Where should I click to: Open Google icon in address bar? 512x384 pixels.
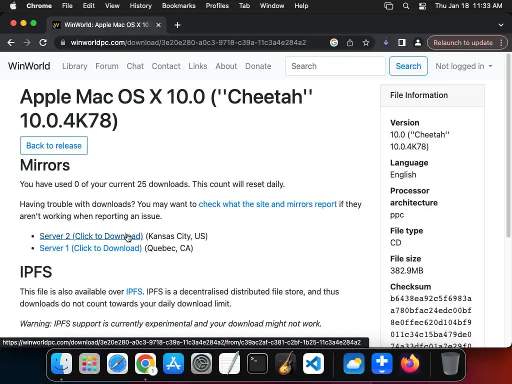(333, 43)
